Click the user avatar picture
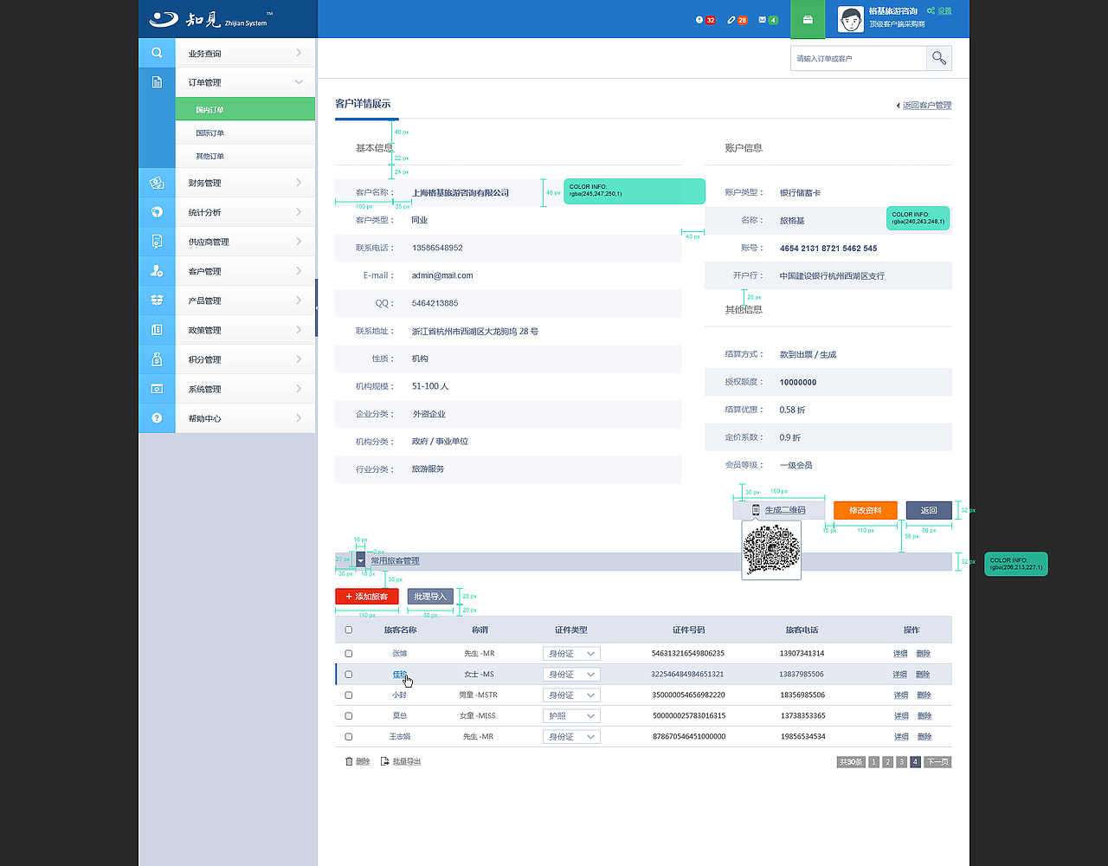1108x866 pixels. point(851,19)
